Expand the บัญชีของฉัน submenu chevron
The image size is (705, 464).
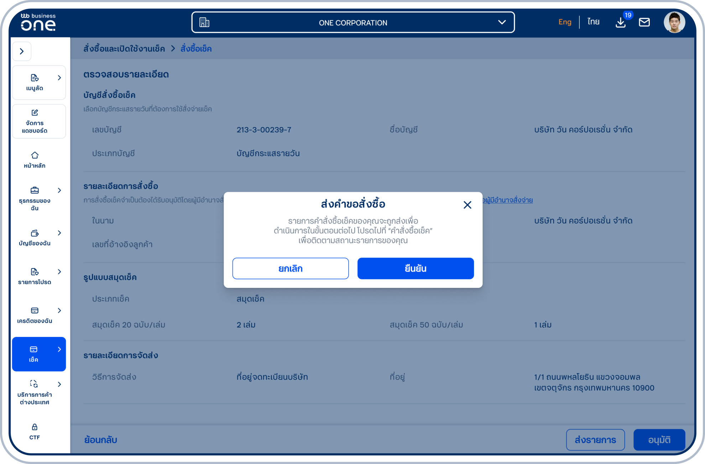point(59,233)
